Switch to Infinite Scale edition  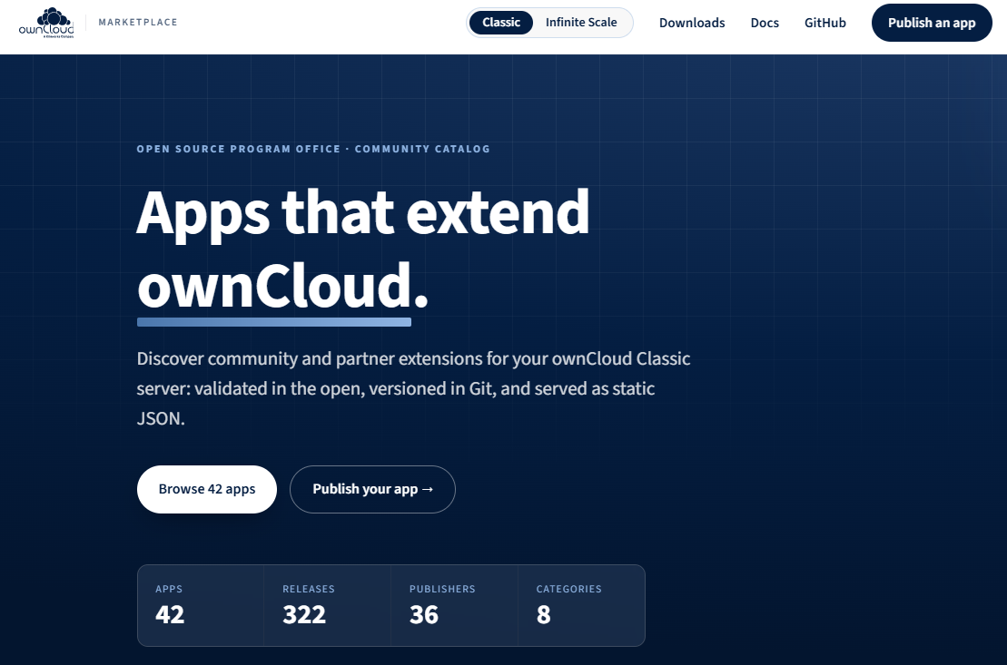581,23
